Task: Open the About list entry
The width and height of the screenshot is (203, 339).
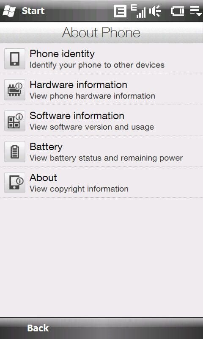Action: click(x=101, y=183)
